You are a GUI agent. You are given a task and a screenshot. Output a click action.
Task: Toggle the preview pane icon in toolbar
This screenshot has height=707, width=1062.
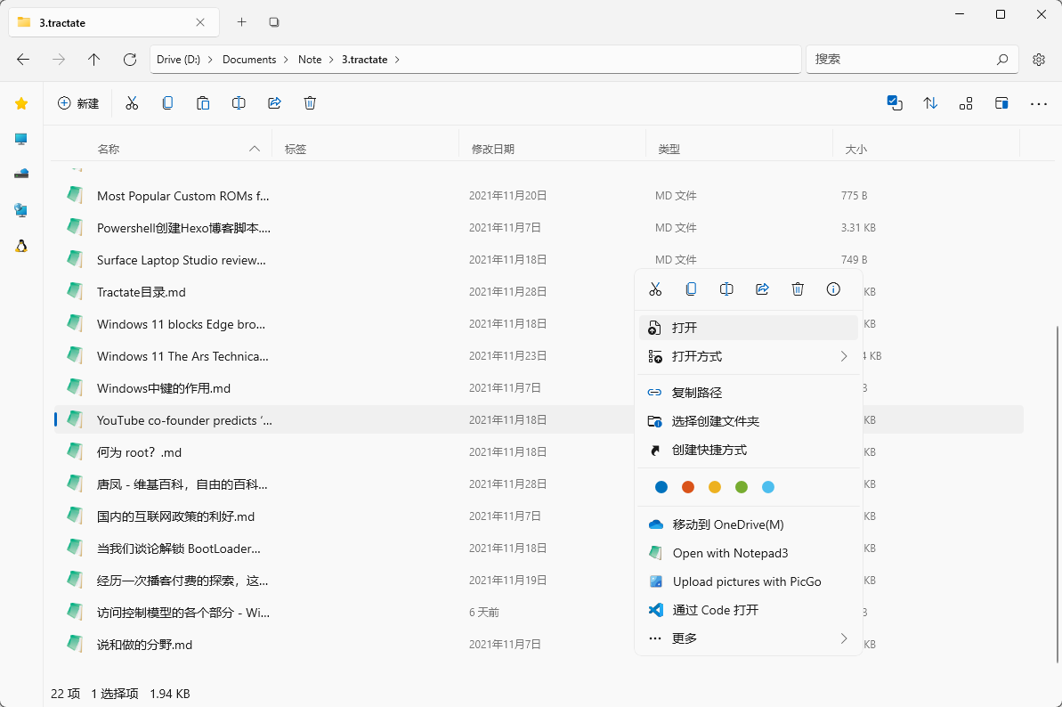pyautogui.click(x=1001, y=103)
